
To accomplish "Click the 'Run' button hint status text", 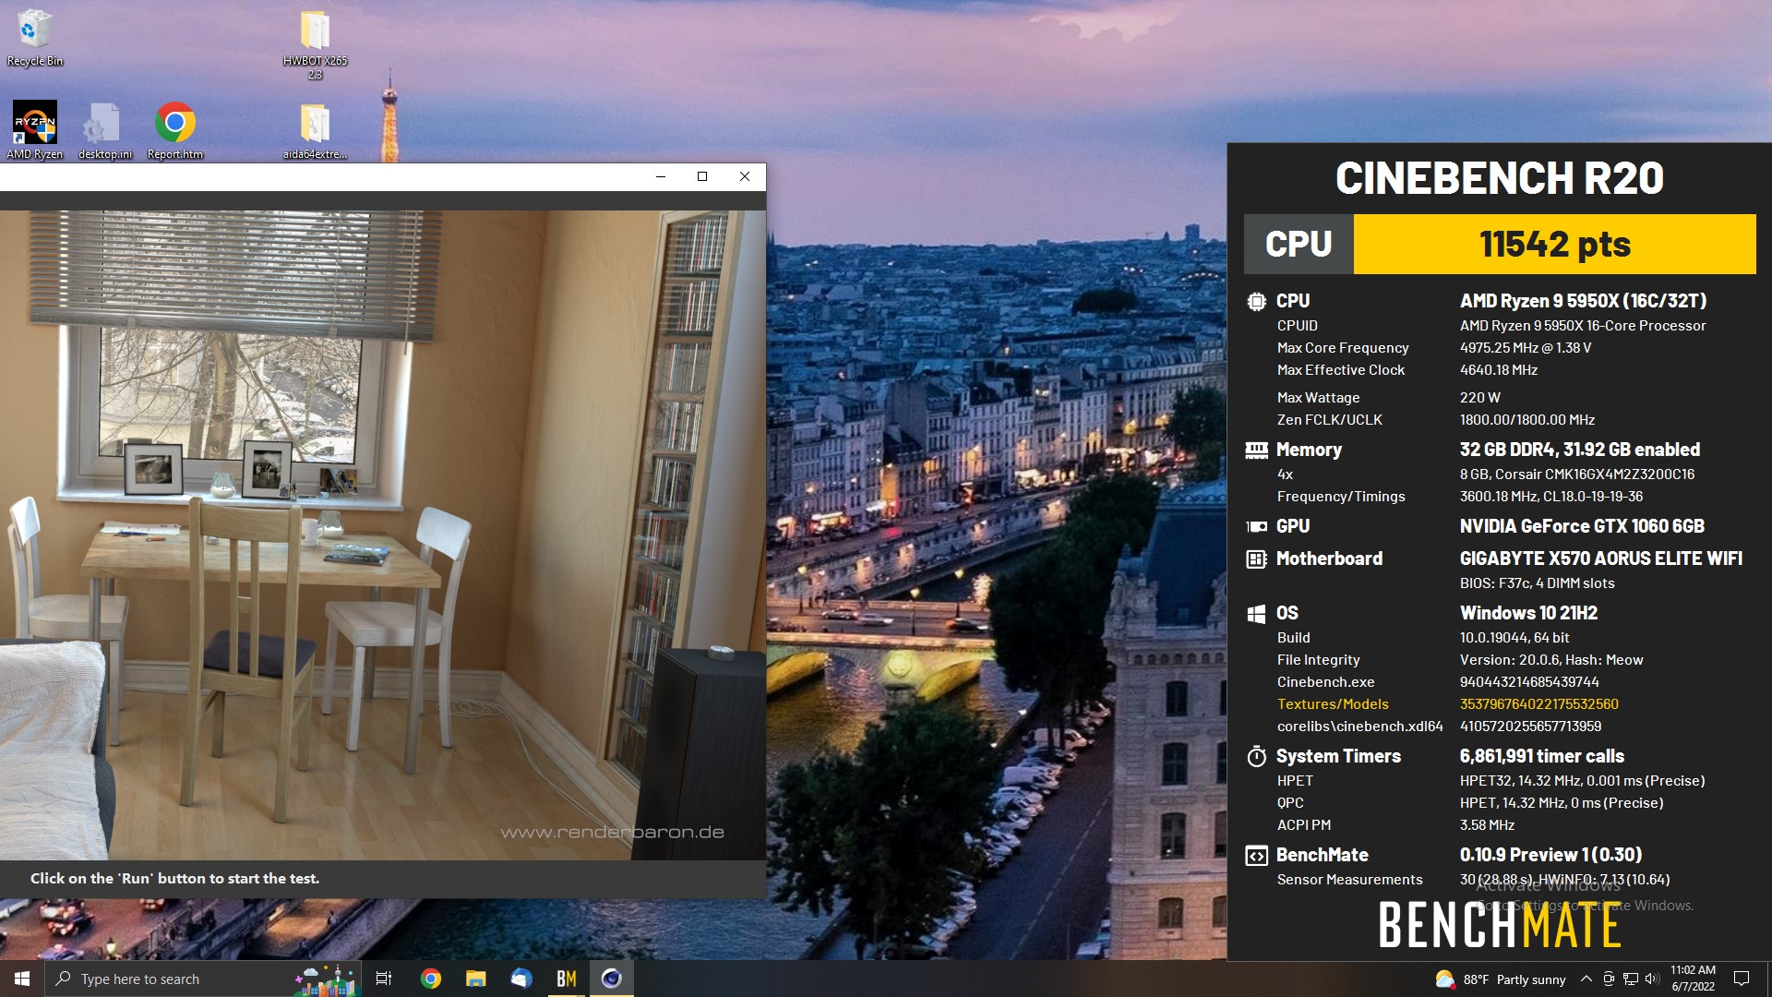I will 174,879.
